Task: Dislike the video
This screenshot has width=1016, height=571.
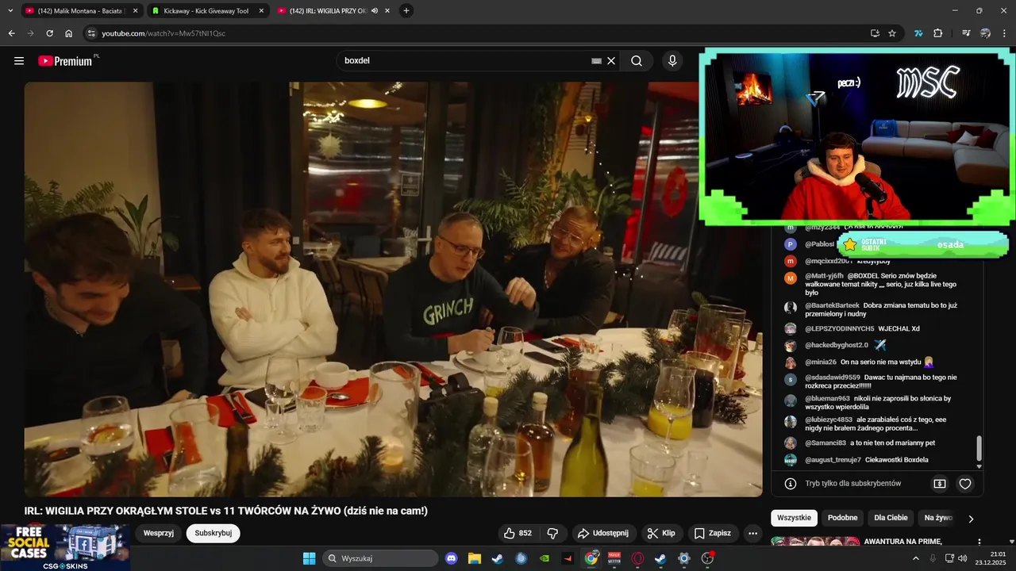Action: point(553,533)
